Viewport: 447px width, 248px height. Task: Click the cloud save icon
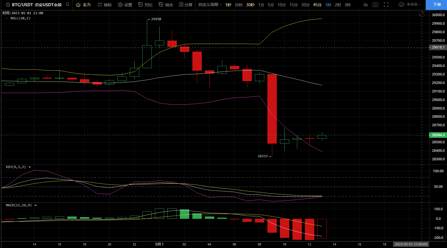click(x=402, y=5)
